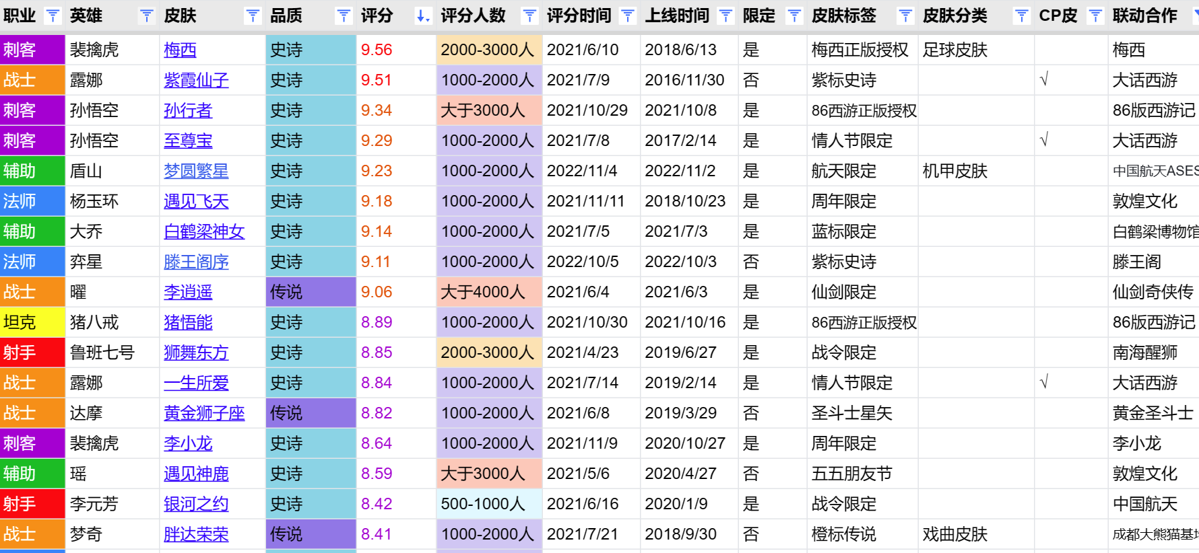This screenshot has height=553, width=1199.
Task: Open the 李小龙 skin link
Action: [x=188, y=443]
